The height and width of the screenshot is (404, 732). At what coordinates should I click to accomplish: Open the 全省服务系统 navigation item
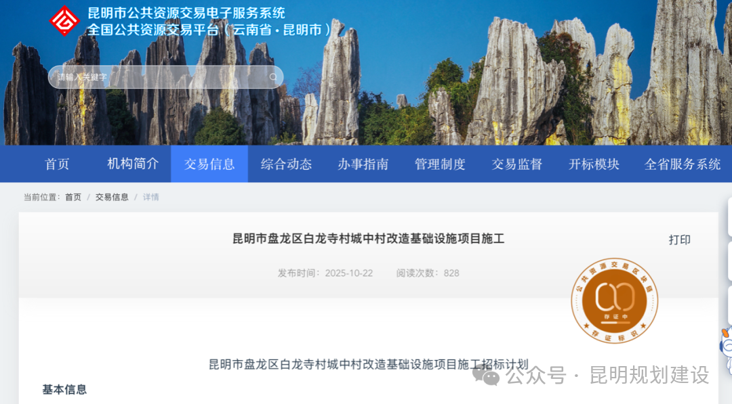point(683,164)
